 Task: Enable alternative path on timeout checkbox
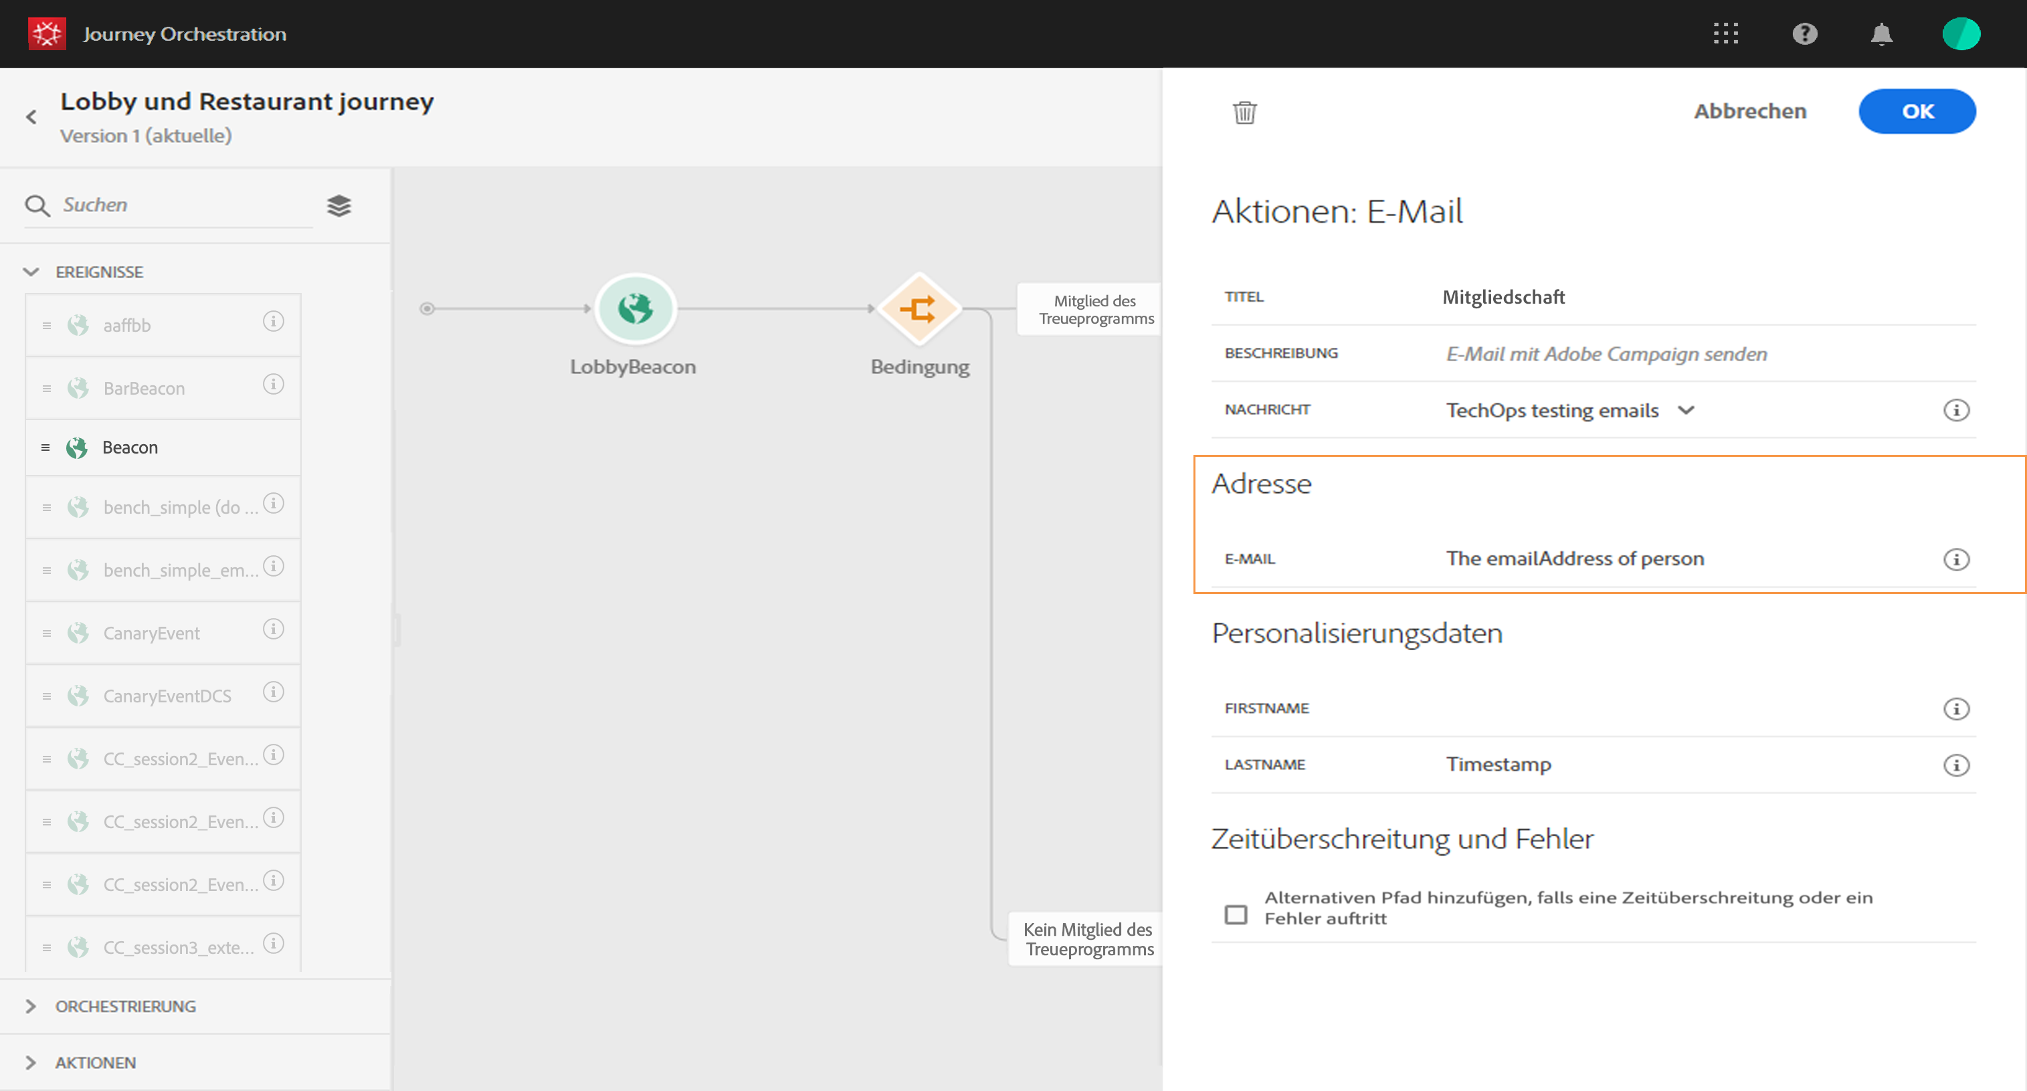(1236, 914)
